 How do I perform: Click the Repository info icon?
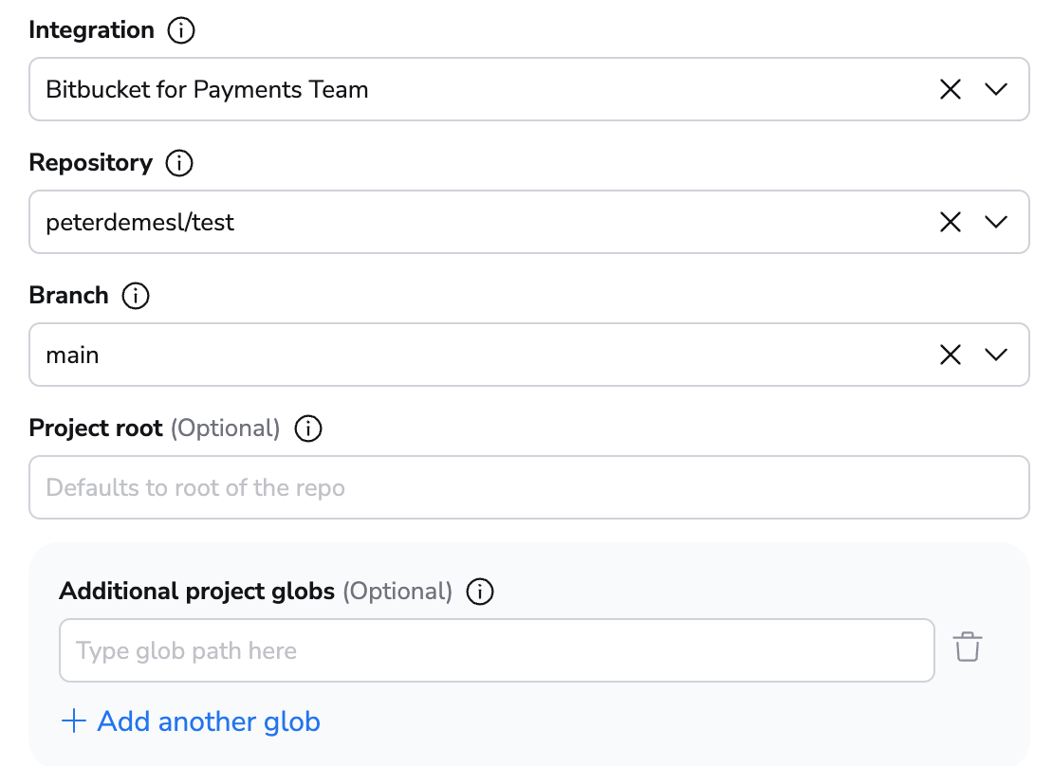click(178, 162)
